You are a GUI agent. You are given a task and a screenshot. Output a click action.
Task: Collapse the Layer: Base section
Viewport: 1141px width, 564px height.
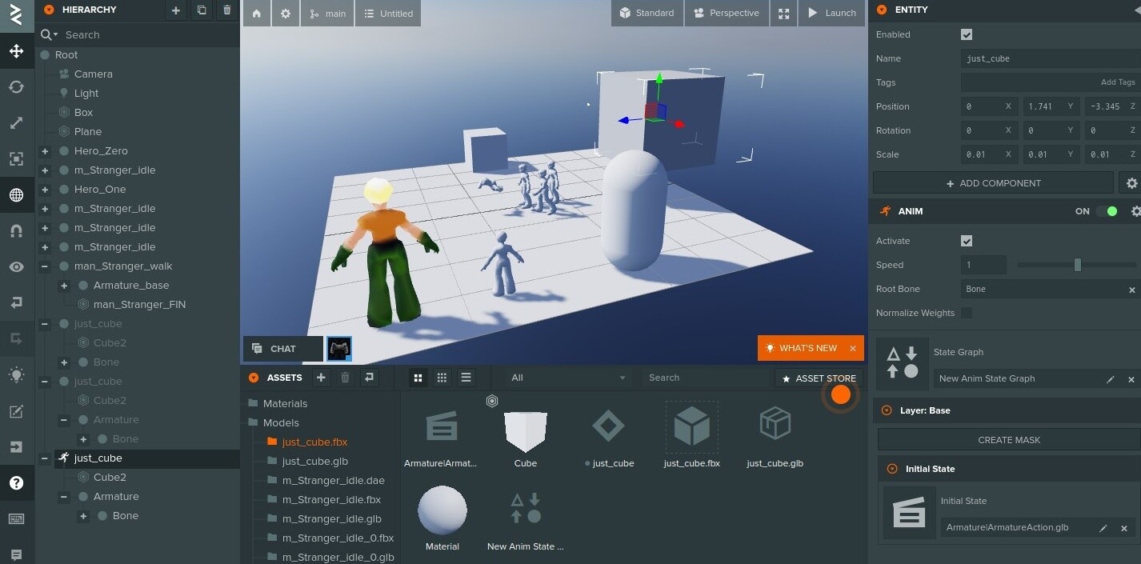[x=887, y=410]
